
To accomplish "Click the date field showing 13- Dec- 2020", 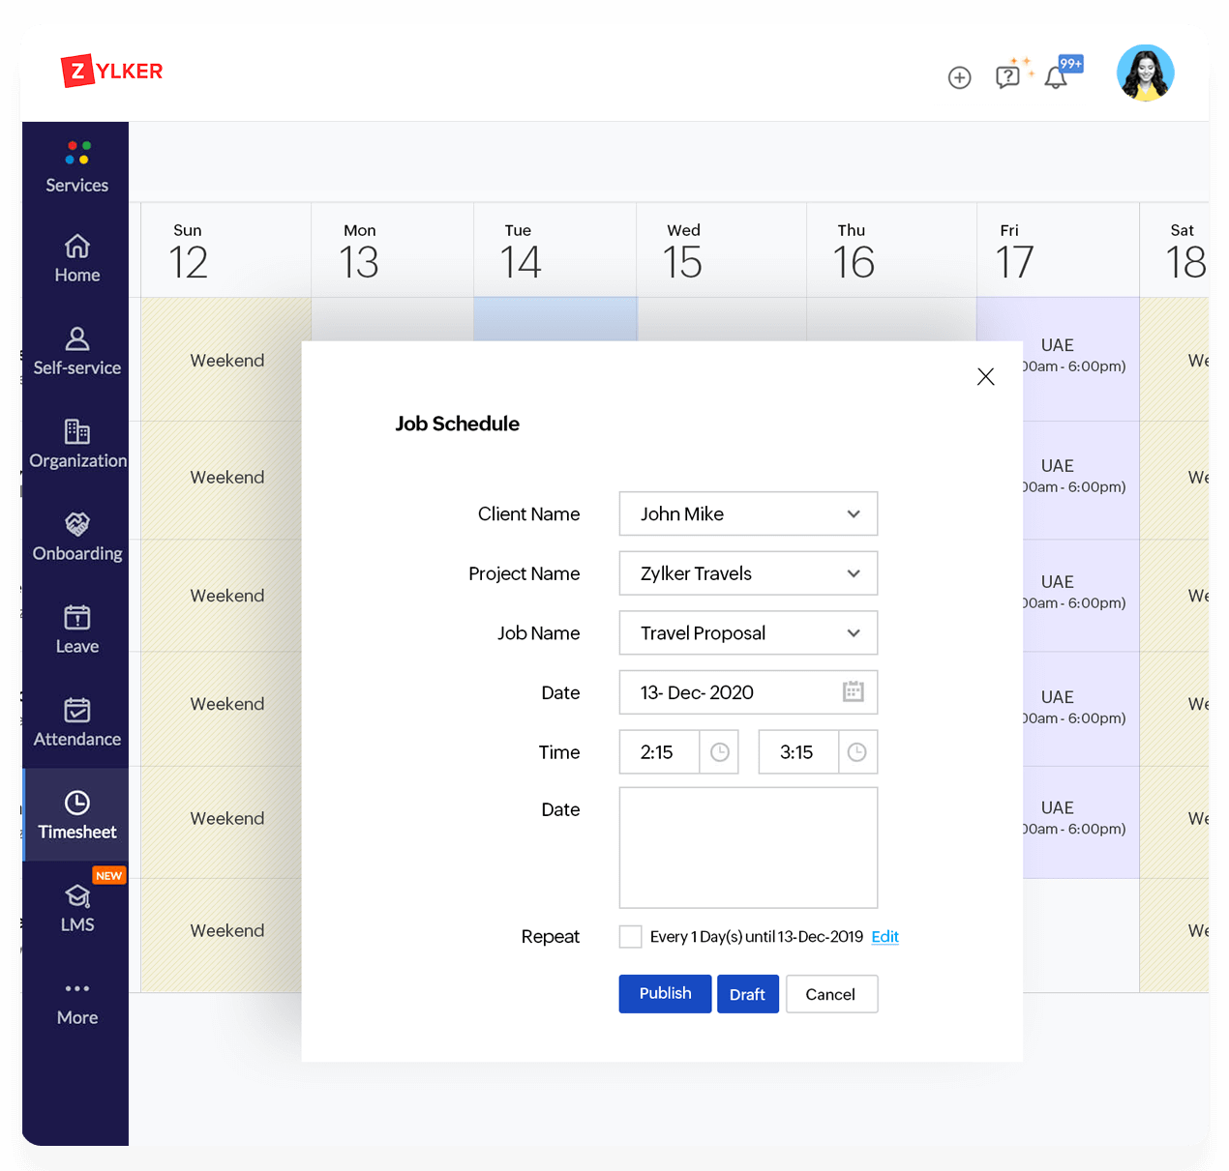I will (x=748, y=692).
